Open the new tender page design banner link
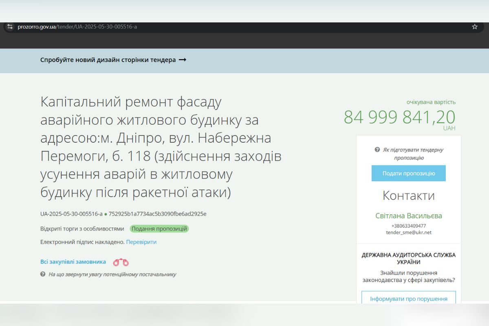The image size is (489, 326). click(109, 59)
